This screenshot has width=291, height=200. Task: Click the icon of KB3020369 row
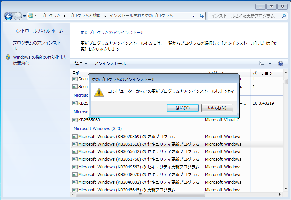click(x=75, y=137)
